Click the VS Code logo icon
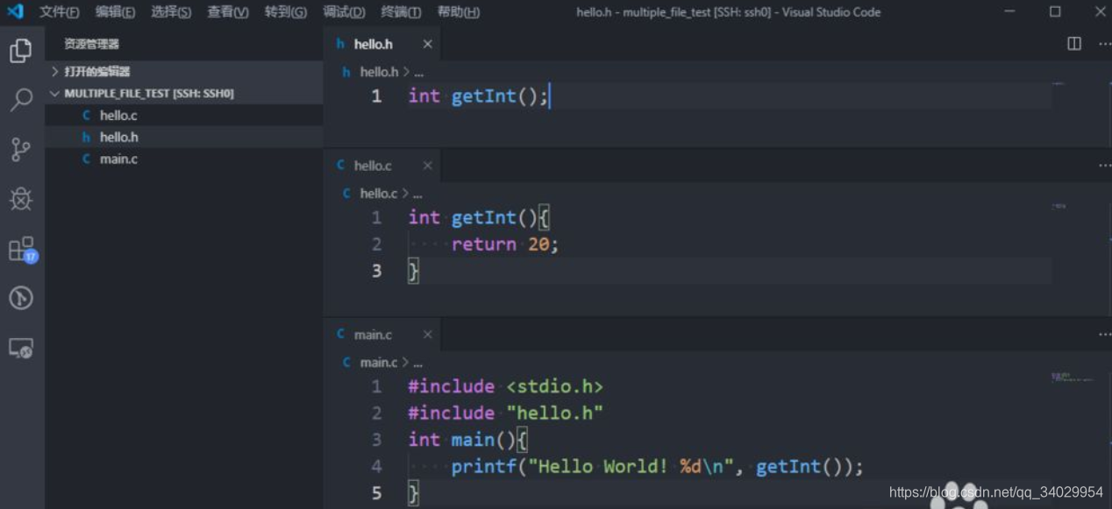This screenshot has width=1112, height=509. coord(15,12)
